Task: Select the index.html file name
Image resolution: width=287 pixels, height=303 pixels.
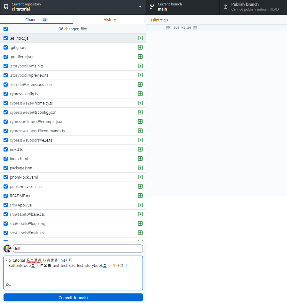Action: pyautogui.click(x=19, y=159)
